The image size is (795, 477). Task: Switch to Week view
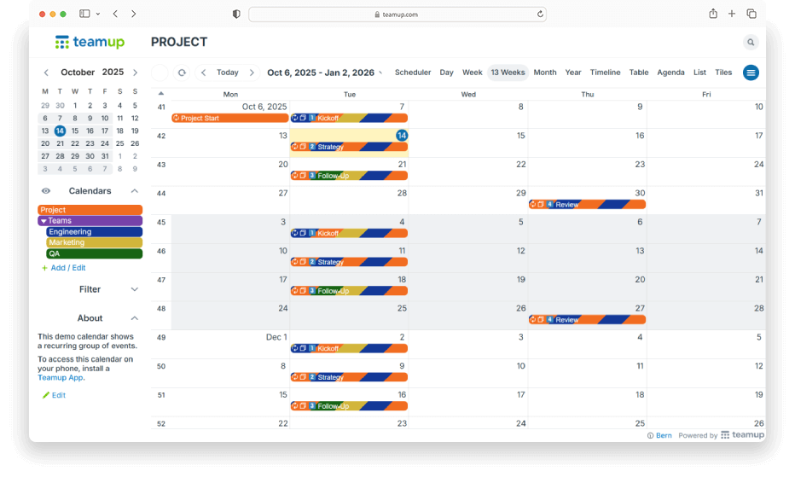(x=472, y=73)
